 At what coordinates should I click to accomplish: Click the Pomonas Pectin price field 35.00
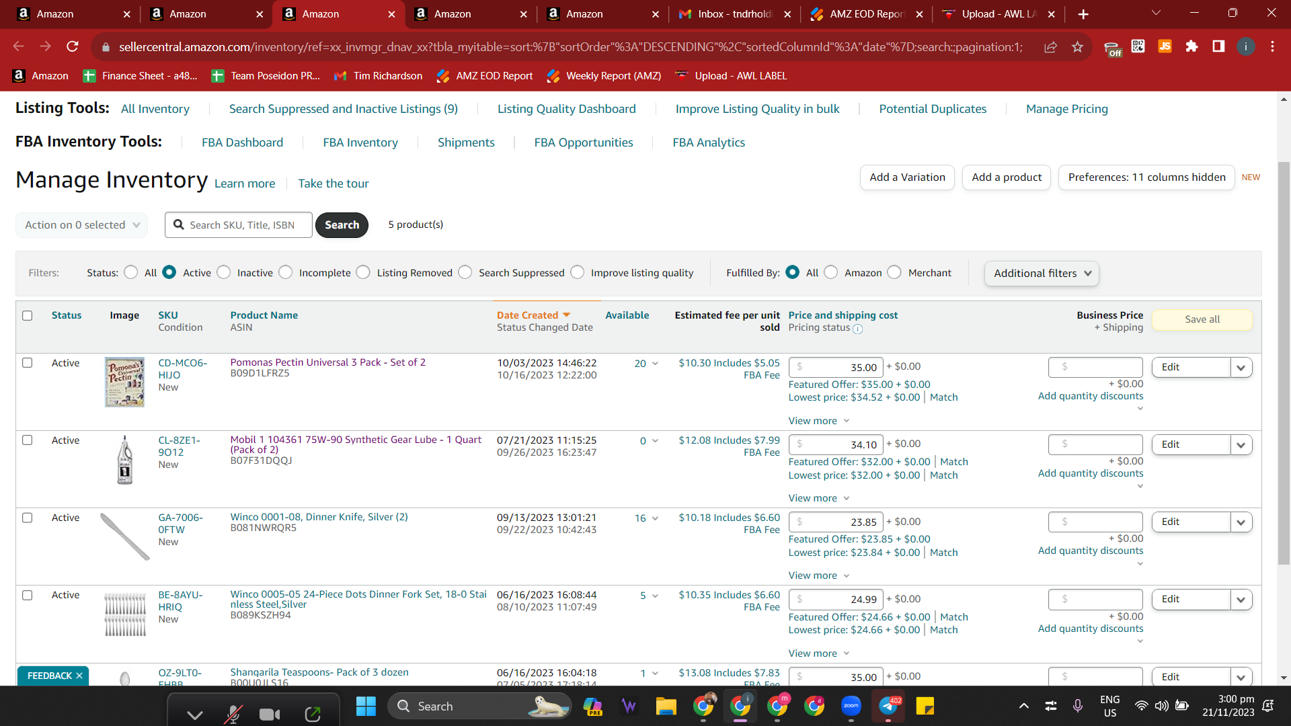tap(836, 367)
